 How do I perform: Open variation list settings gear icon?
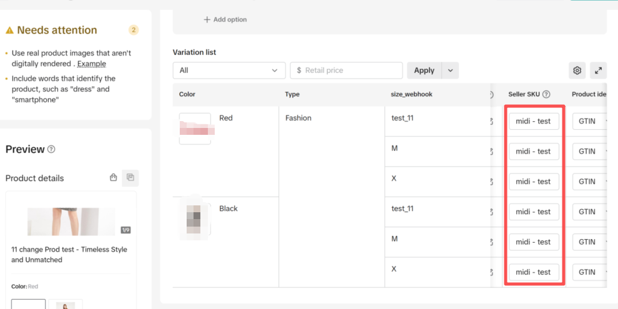pos(577,71)
